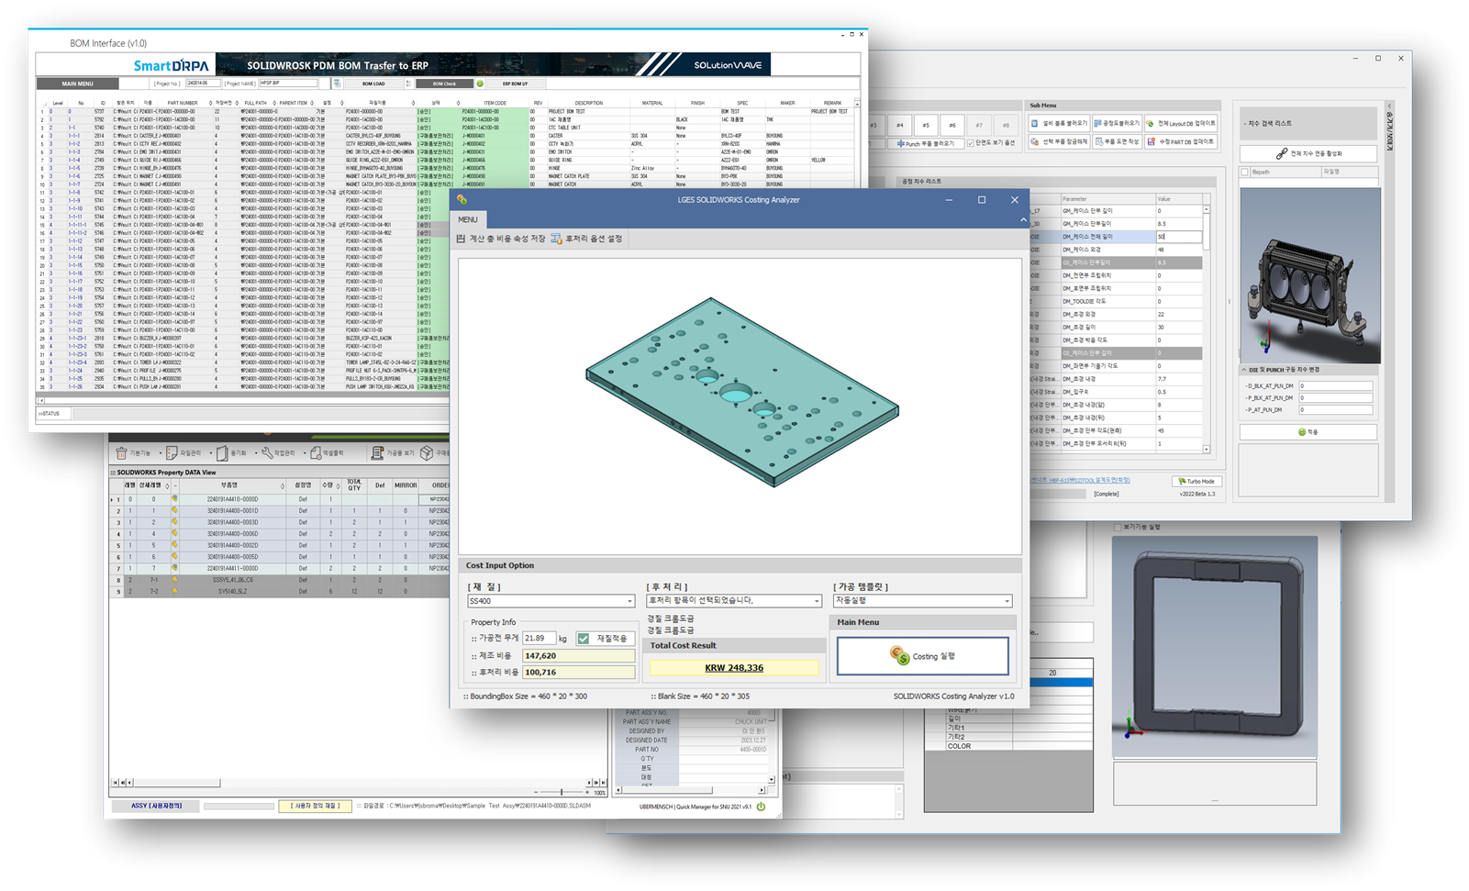1469x891 pixels.
Task: Click the wrench work management icon
Action: point(267,453)
